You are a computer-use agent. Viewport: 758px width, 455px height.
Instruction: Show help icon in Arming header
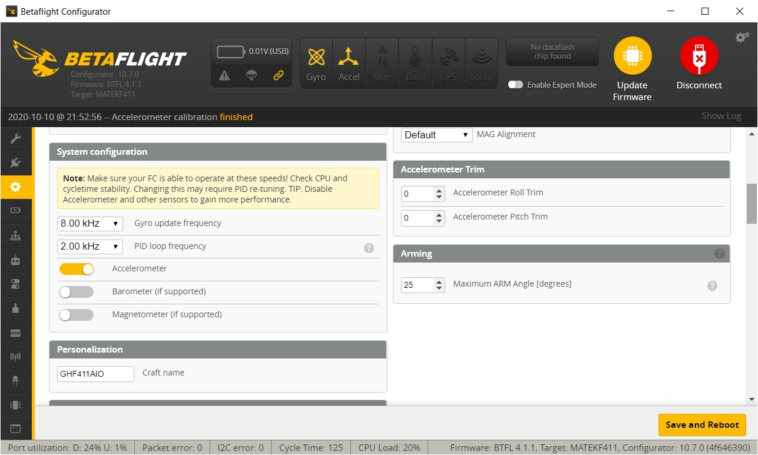pyautogui.click(x=719, y=254)
